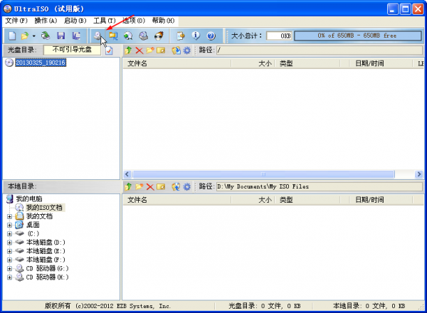The height and width of the screenshot is (313, 427).
Task: Expand the (C:) drive tree node
Action: [x=10, y=233]
